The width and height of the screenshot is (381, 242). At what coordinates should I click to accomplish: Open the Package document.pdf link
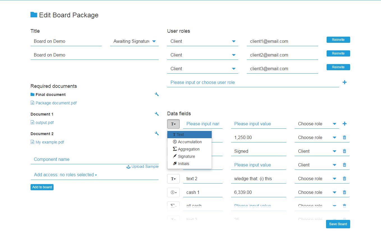(x=56, y=103)
